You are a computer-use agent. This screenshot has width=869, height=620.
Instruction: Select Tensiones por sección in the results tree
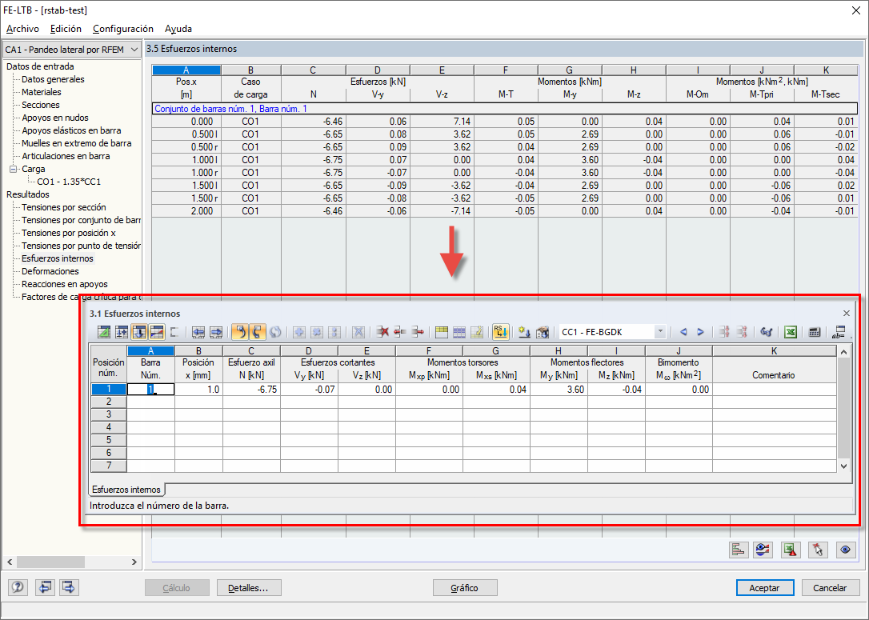(x=62, y=207)
